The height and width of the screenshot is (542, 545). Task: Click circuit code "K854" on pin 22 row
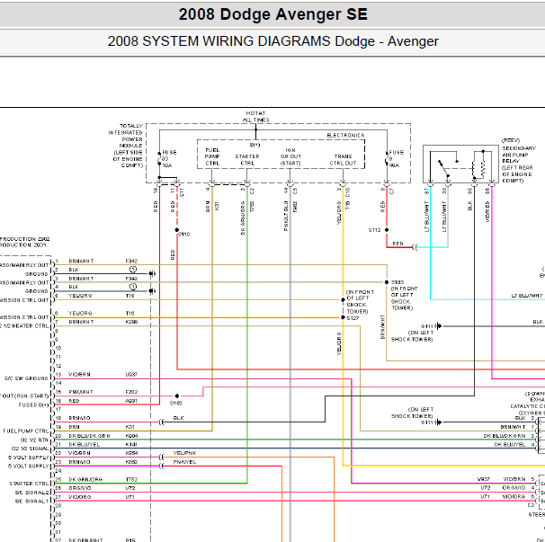[x=131, y=453]
